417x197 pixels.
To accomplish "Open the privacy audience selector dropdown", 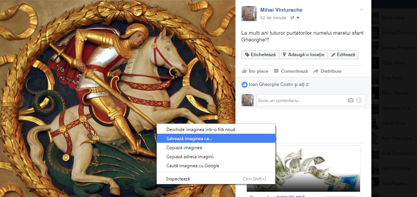I will [296, 18].
